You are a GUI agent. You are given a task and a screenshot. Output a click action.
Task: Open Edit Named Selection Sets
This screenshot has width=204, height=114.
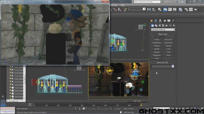[x=125, y=9]
